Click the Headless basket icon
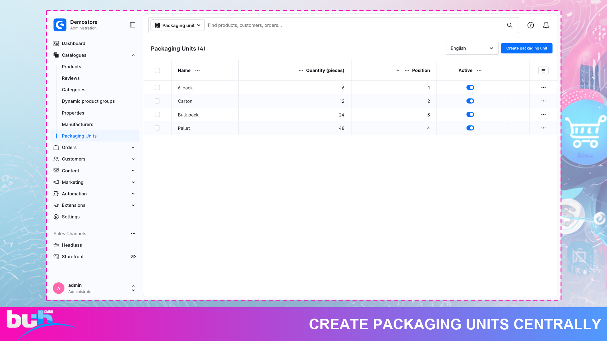607x341 pixels. (x=56, y=245)
